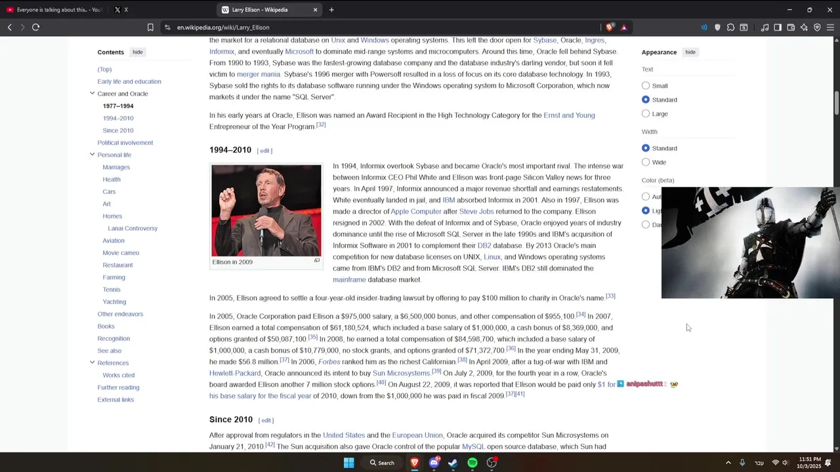
Task: Hide the Appearance panel
Action: coord(690,52)
